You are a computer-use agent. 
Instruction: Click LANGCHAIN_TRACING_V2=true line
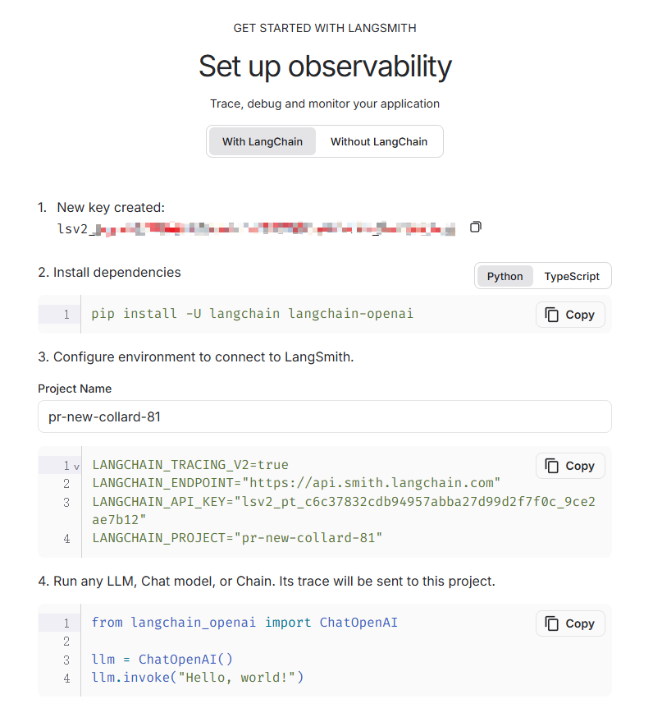(190, 465)
